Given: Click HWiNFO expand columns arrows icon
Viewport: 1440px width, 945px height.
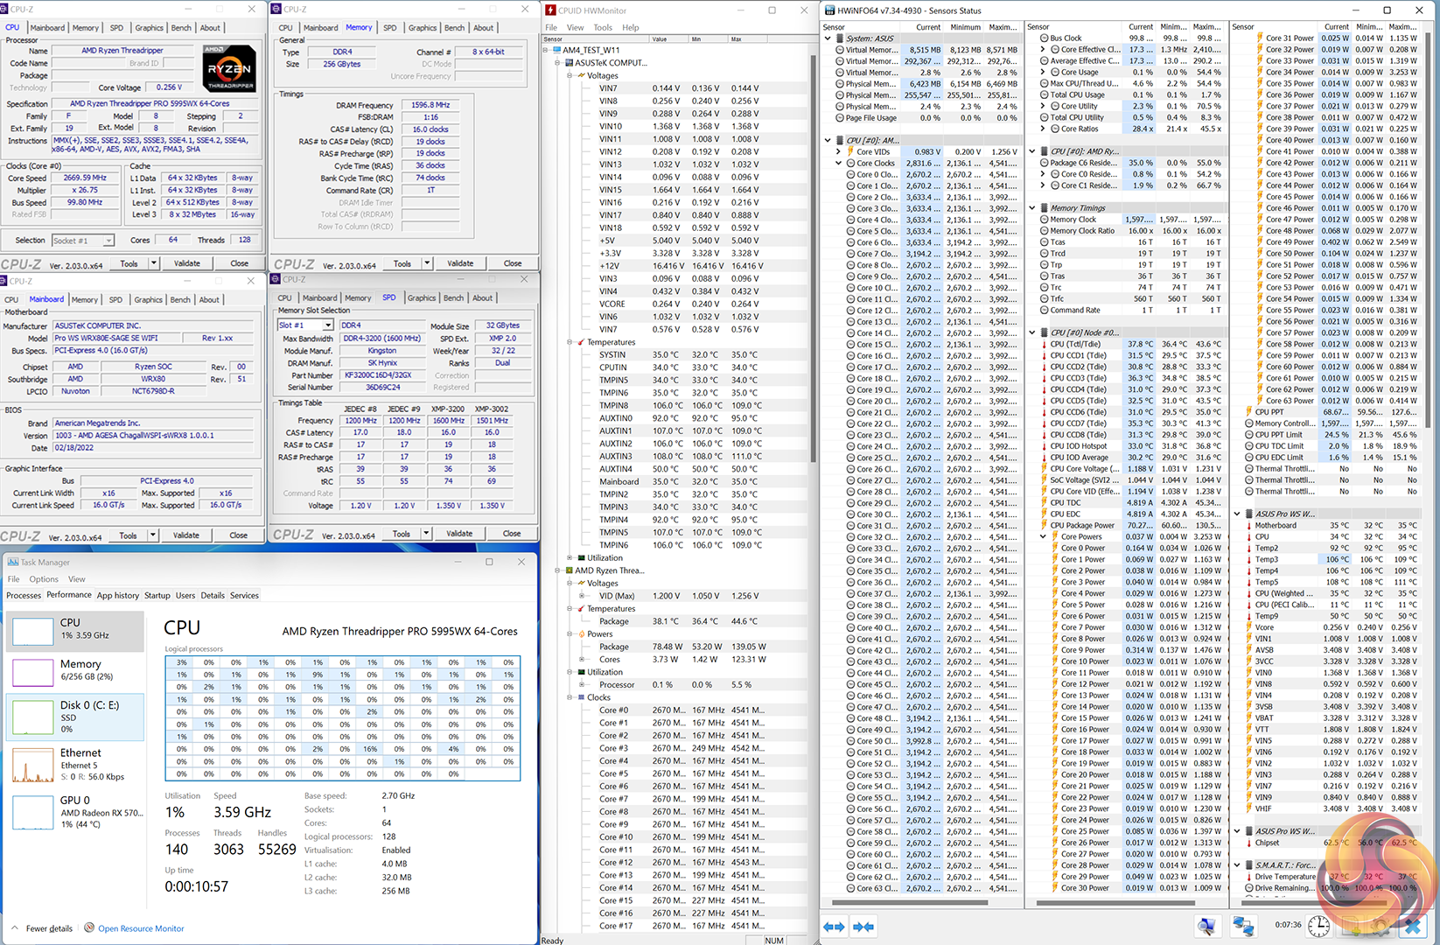Looking at the screenshot, I should [x=835, y=927].
